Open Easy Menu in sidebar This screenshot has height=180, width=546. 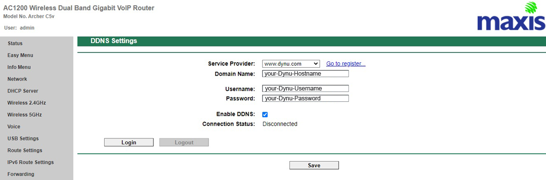coord(20,55)
